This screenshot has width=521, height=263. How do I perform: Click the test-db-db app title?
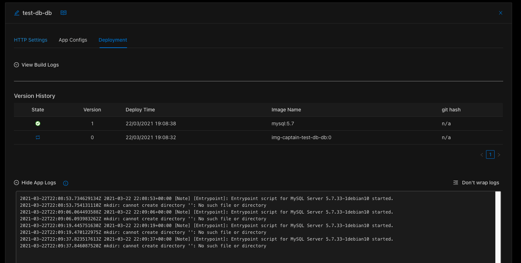coord(37,13)
